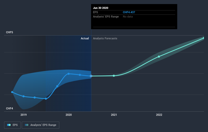Select the EPS data point above the 2019 label
The height and width of the screenshot is (132, 208).
point(24,96)
